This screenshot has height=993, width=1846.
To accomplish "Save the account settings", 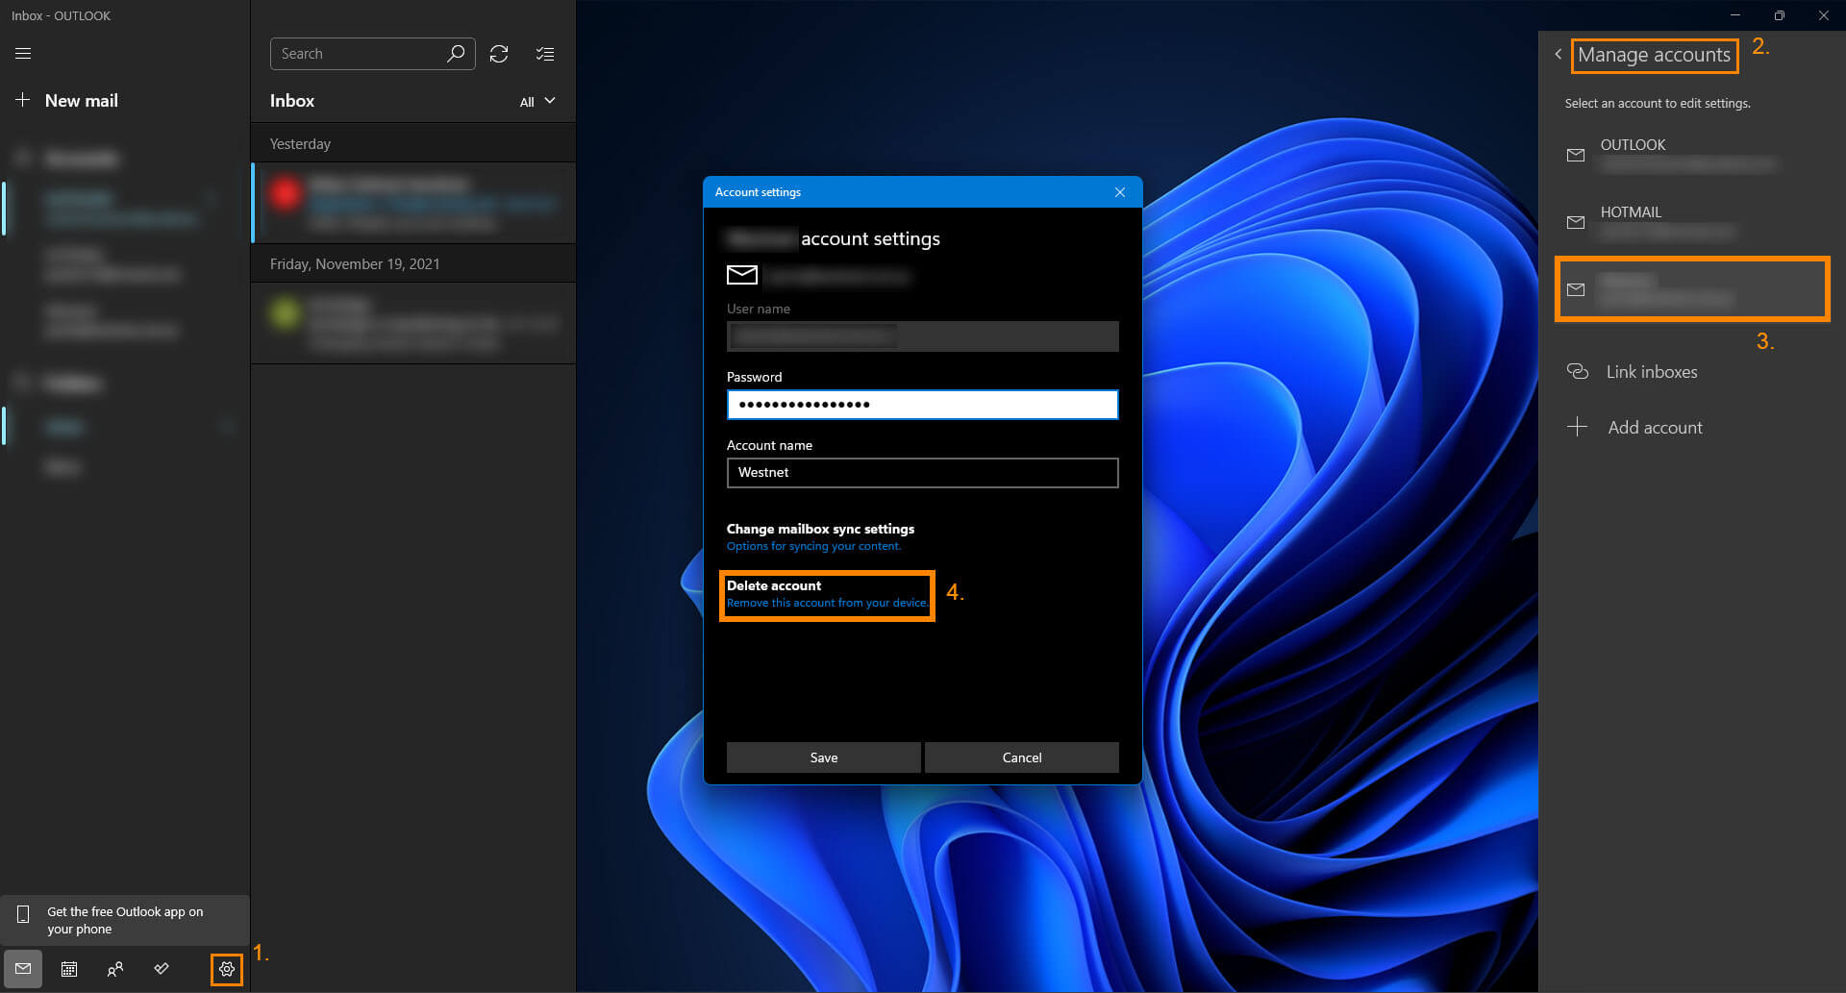I will [x=824, y=757].
